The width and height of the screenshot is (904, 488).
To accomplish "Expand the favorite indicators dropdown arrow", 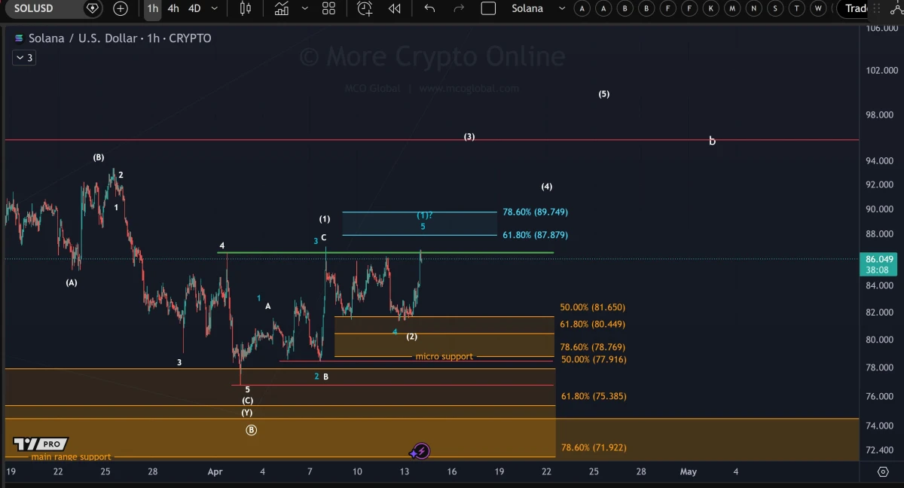I will tap(304, 8).
